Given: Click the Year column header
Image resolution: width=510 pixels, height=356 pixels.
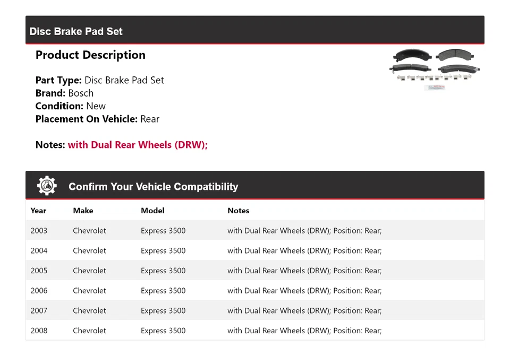Looking at the screenshot, I should (38, 211).
